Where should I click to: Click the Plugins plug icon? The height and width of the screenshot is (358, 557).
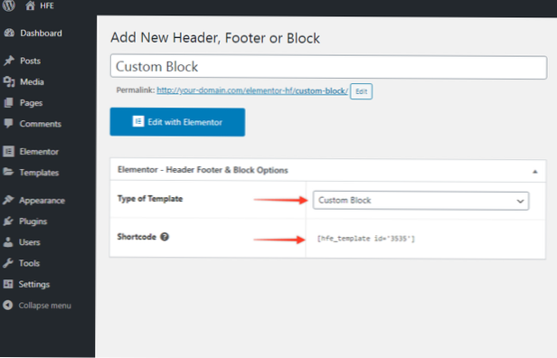pos(8,221)
